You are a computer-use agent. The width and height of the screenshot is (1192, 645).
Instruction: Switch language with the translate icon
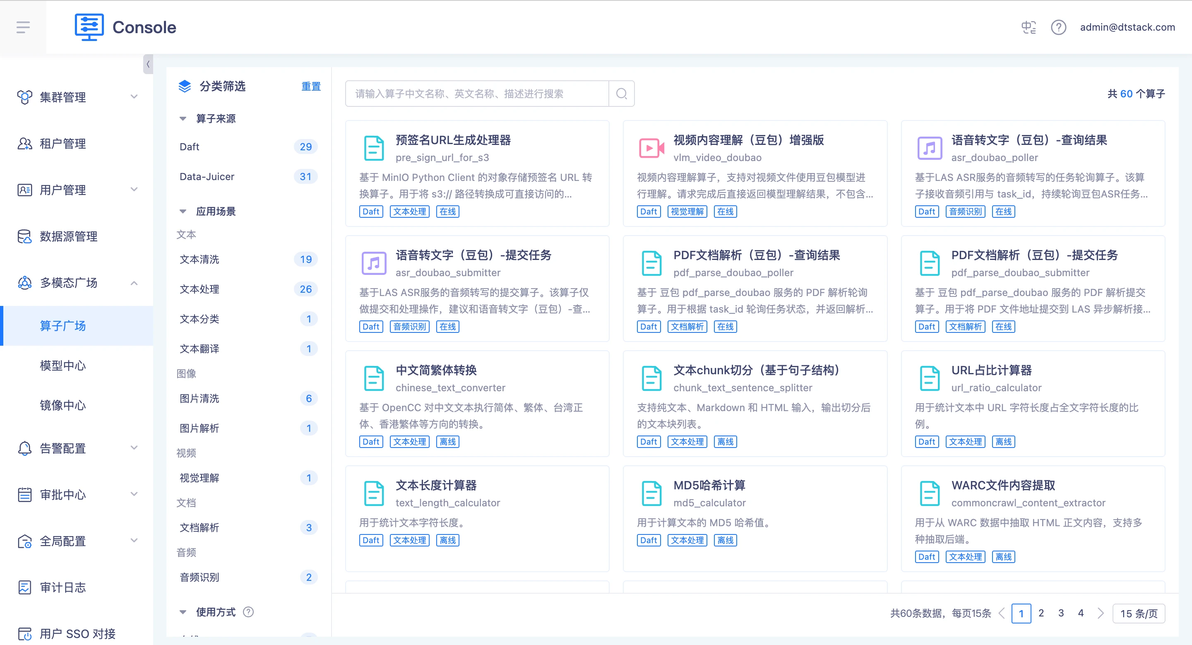(x=1029, y=27)
